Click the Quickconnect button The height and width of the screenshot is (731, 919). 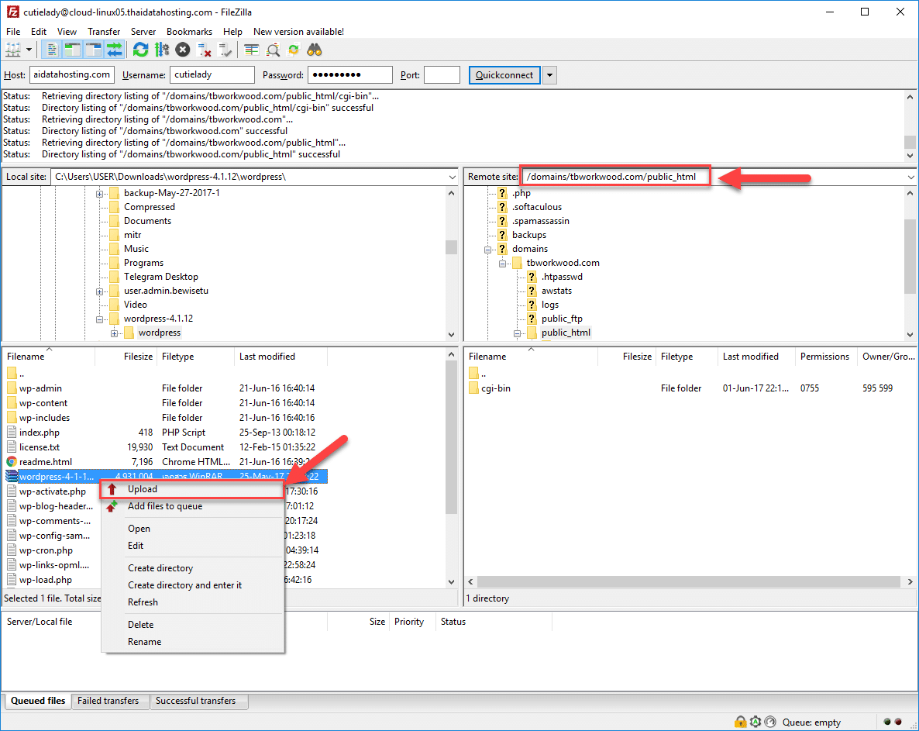pyautogui.click(x=504, y=75)
